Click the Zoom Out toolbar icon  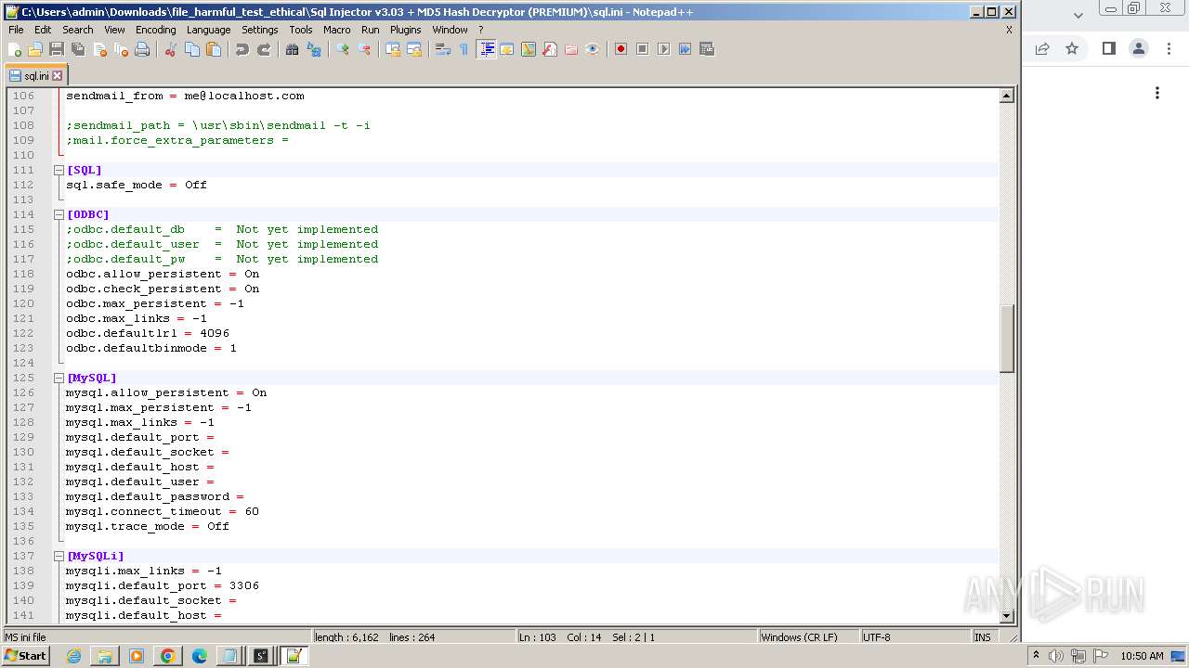[364, 49]
